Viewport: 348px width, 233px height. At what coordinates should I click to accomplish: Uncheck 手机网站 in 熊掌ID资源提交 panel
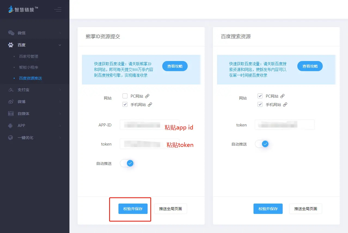125,104
